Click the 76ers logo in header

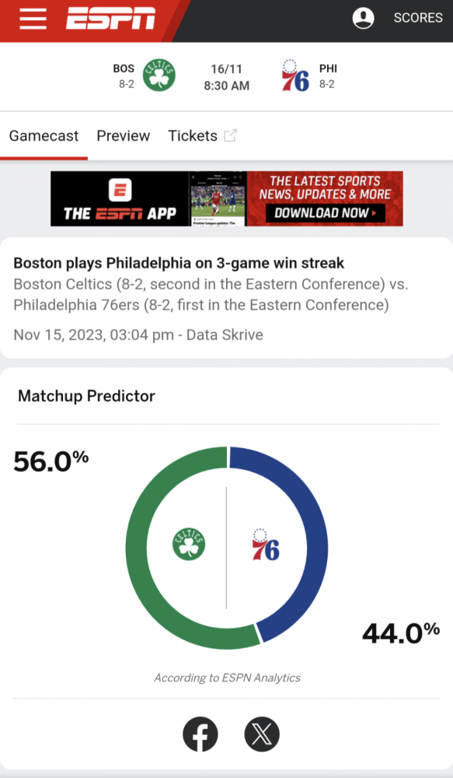tap(295, 75)
